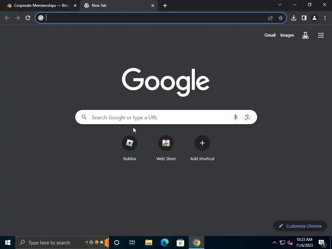Share this page via the share icon
The height and width of the screenshot is (249, 332).
[x=270, y=18]
